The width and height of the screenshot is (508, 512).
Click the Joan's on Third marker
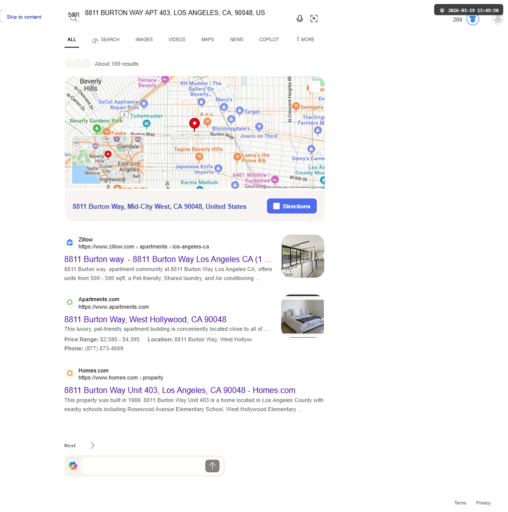(x=259, y=126)
